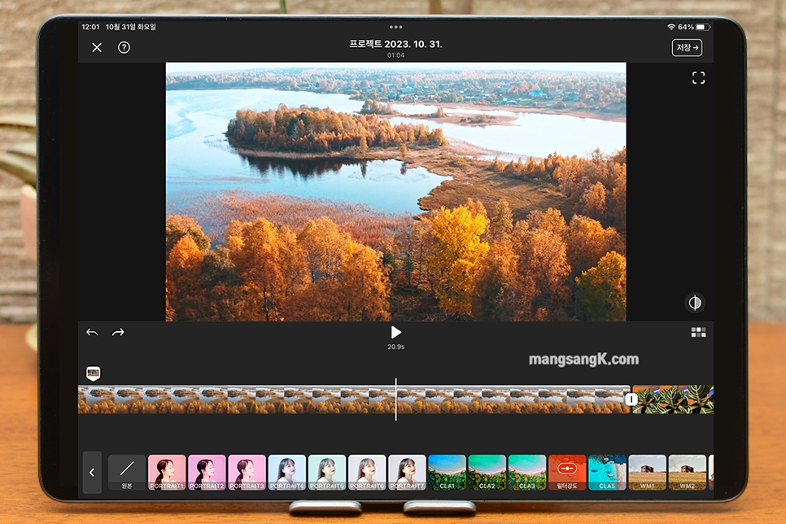Apply the PORTRAIT1 filter
Screen dimensions: 786x524
[167, 473]
